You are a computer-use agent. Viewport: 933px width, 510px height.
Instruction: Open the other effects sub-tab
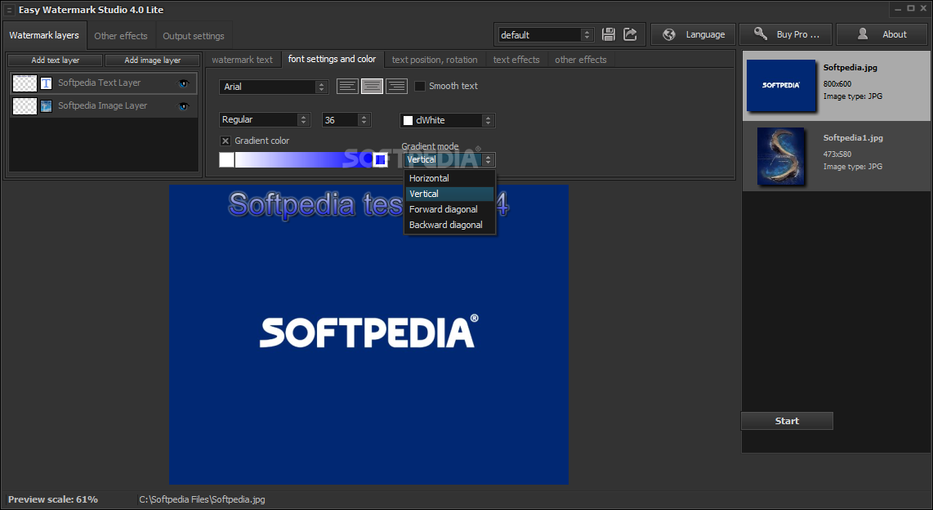pos(581,60)
